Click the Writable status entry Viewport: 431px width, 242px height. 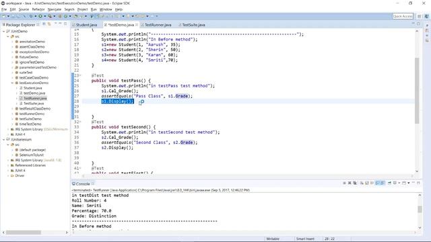click(x=273, y=239)
